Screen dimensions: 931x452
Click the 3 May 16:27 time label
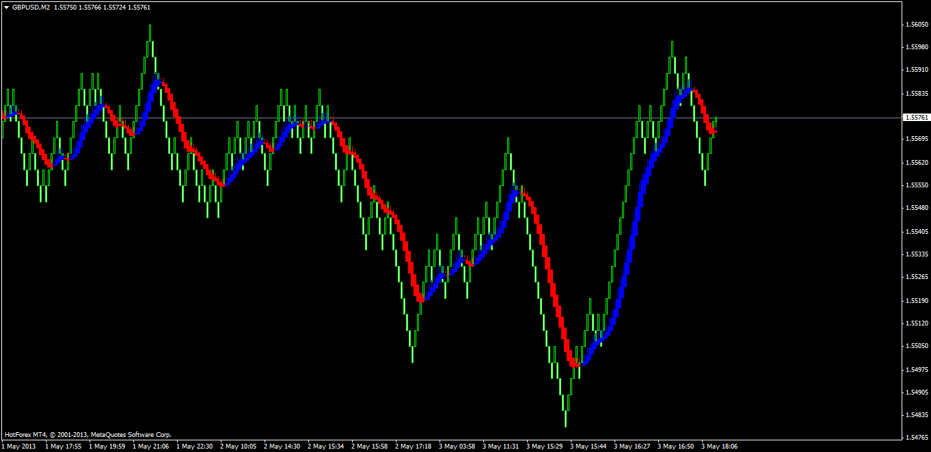(x=632, y=447)
